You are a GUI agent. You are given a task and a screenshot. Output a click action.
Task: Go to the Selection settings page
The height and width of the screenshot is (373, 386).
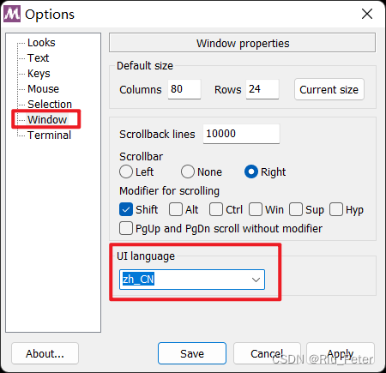(50, 105)
